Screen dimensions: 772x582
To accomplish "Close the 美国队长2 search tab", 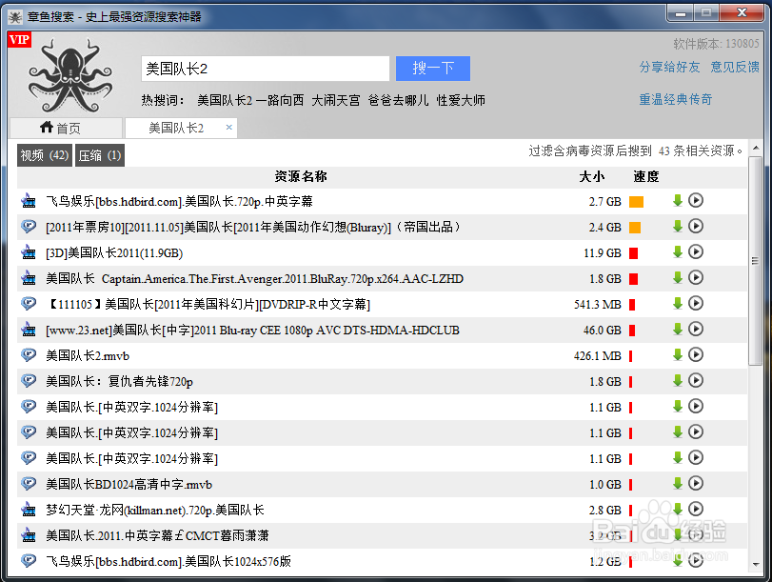I will pos(229,127).
